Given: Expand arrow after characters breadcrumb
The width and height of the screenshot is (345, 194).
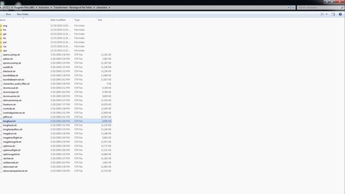Looking at the screenshot, I should (109, 8).
